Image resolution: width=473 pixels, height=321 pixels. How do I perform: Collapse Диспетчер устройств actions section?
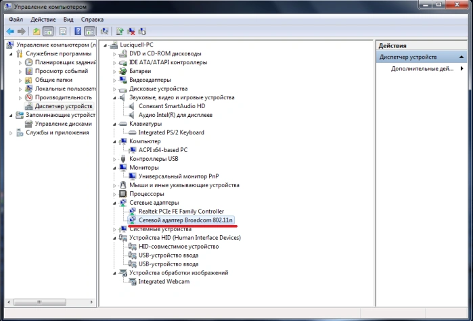tap(461, 57)
